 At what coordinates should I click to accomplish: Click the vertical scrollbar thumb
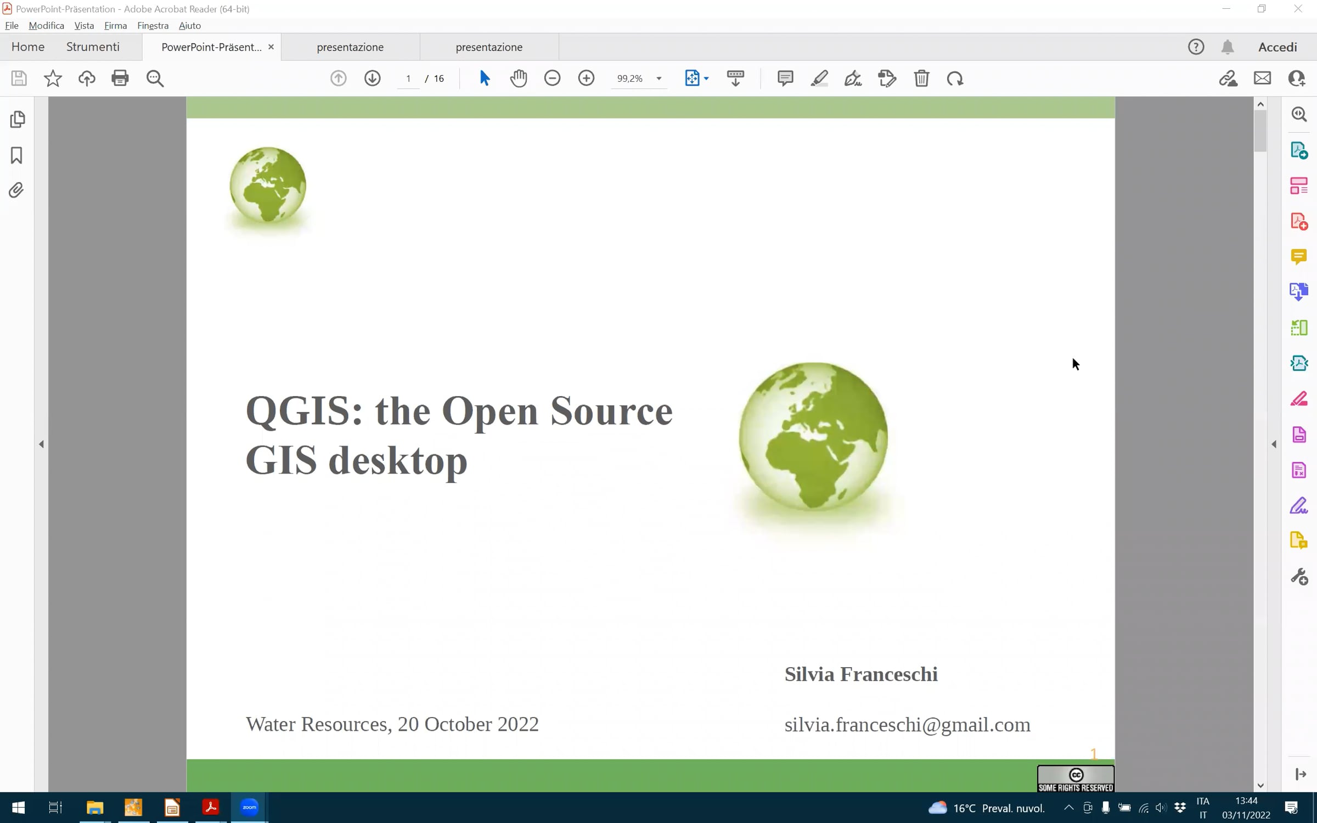pos(1260,131)
